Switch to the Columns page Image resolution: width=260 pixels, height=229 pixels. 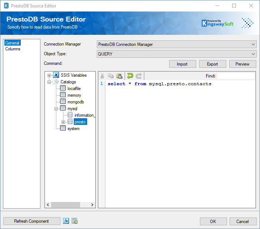(x=13, y=49)
